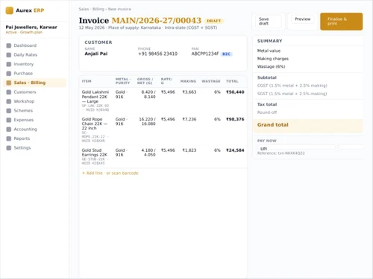Select Gold Lakshmi Pendant 22K item

(95, 97)
